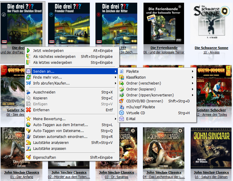233x181 pixels.
Task: Click the envelope icon beside Senden an
Action: [28, 72]
